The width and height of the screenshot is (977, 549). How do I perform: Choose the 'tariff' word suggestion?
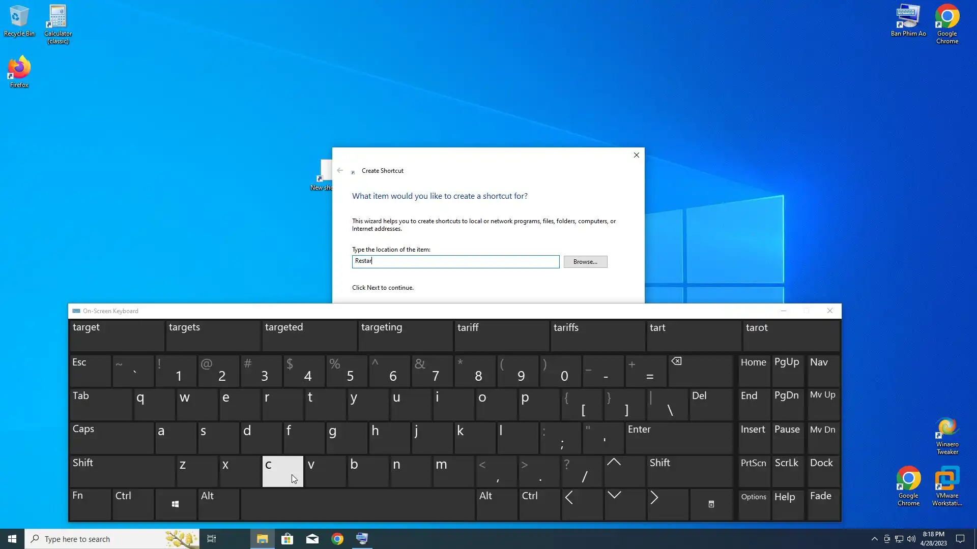pyautogui.click(x=501, y=334)
